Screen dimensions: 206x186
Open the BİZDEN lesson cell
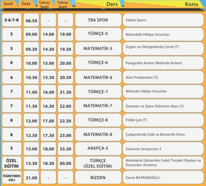point(98,178)
